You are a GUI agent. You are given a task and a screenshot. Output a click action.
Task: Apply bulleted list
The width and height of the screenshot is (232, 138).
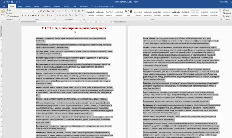point(57,11)
